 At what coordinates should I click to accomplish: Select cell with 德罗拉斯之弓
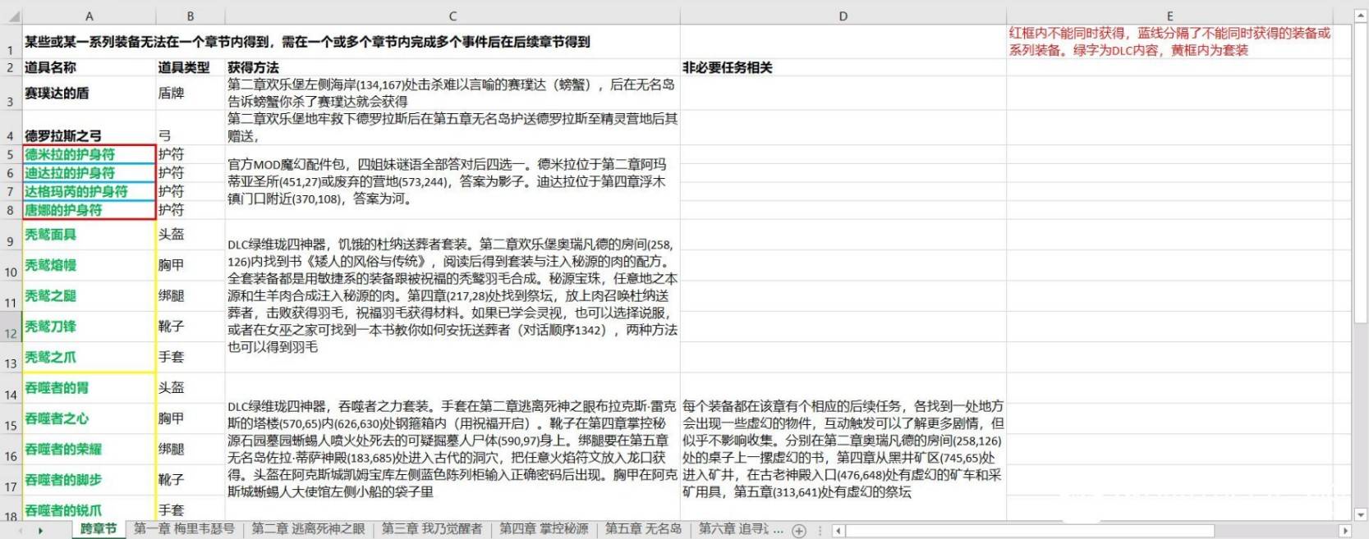[x=89, y=135]
